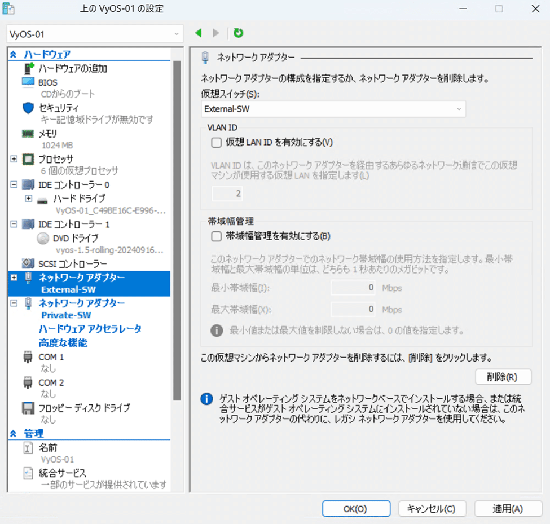Click the External-SW network adapter icon
Viewport: 550px width, 524px height.
click(28, 278)
